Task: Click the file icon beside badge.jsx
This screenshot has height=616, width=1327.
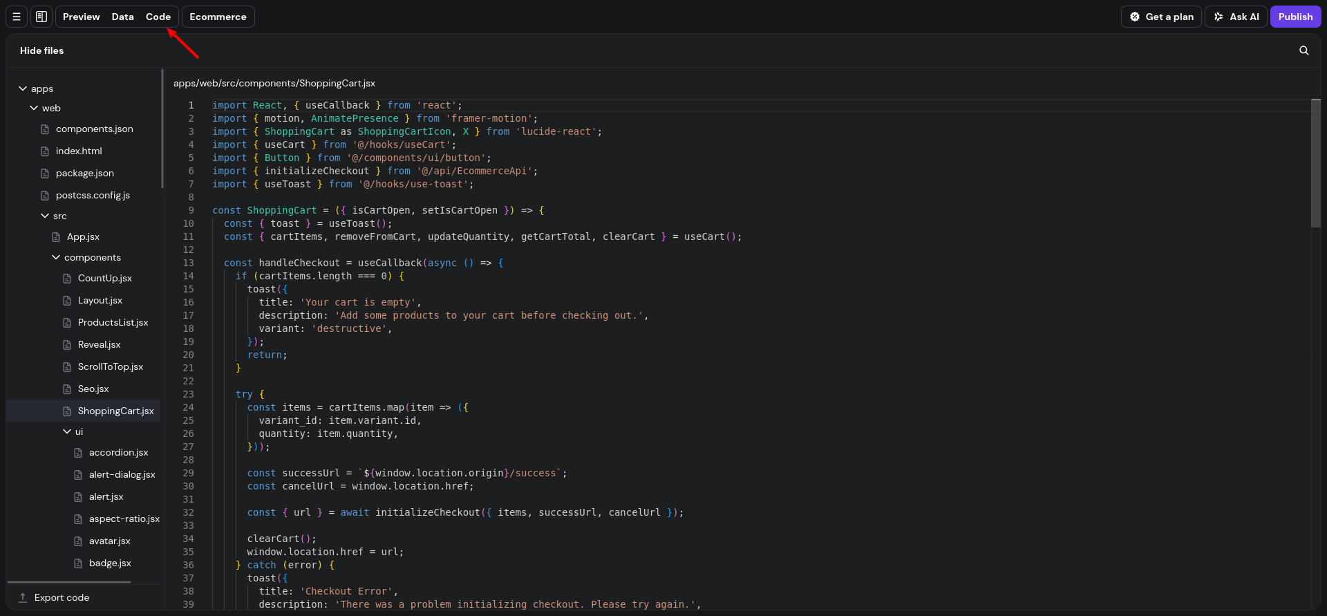Action: (78, 563)
